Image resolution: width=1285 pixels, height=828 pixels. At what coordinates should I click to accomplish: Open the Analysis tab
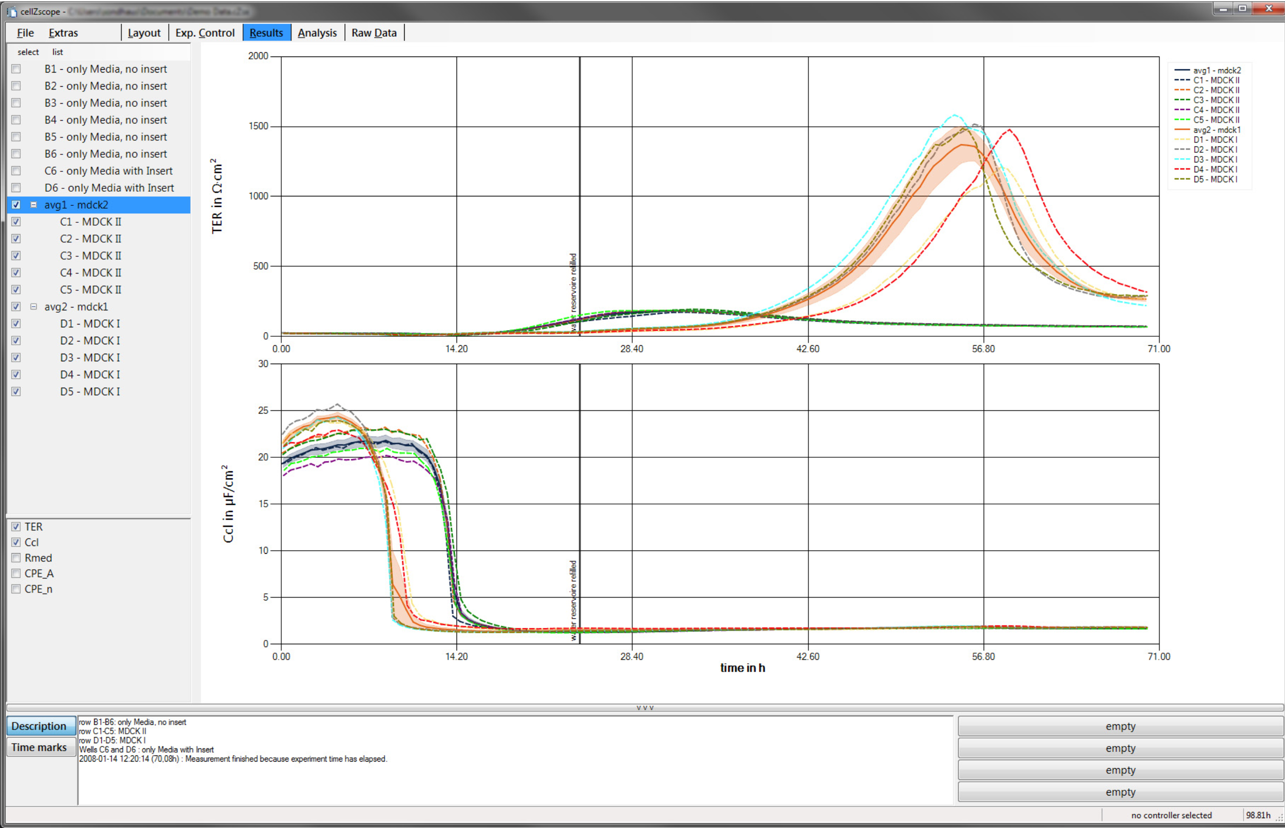[x=317, y=33]
